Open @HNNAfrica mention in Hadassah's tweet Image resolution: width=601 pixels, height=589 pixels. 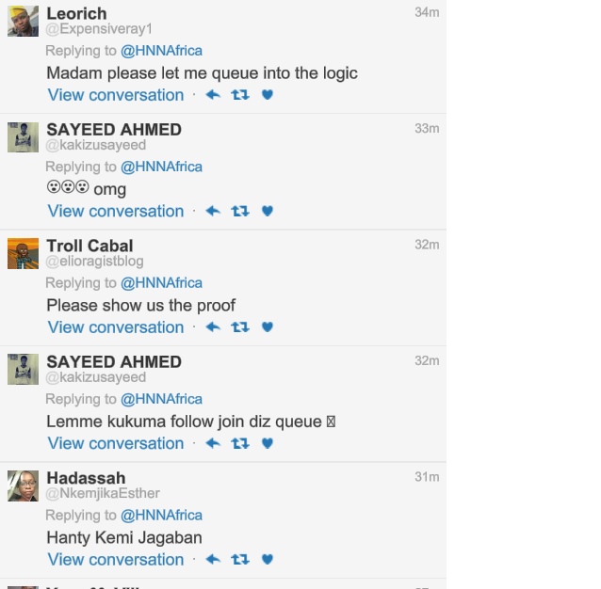pos(161,516)
